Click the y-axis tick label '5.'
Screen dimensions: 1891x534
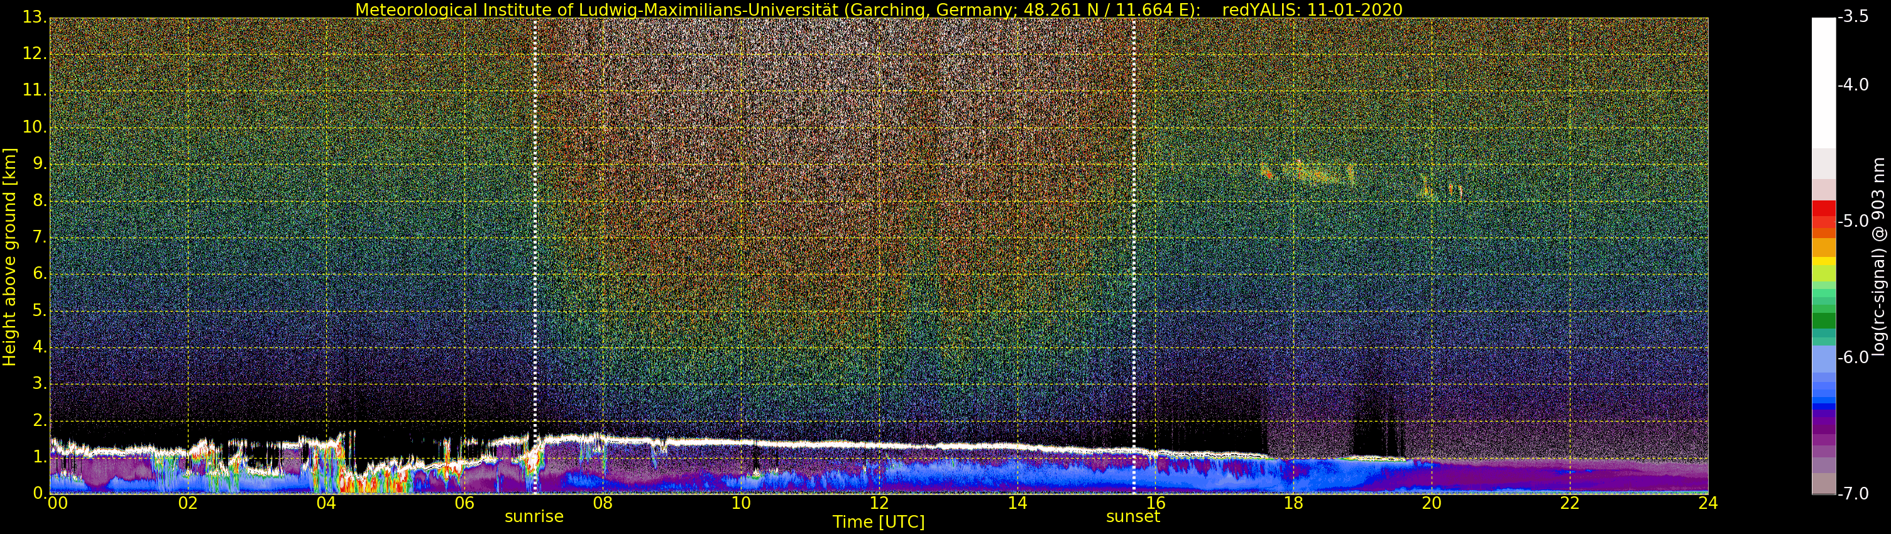click(x=40, y=311)
